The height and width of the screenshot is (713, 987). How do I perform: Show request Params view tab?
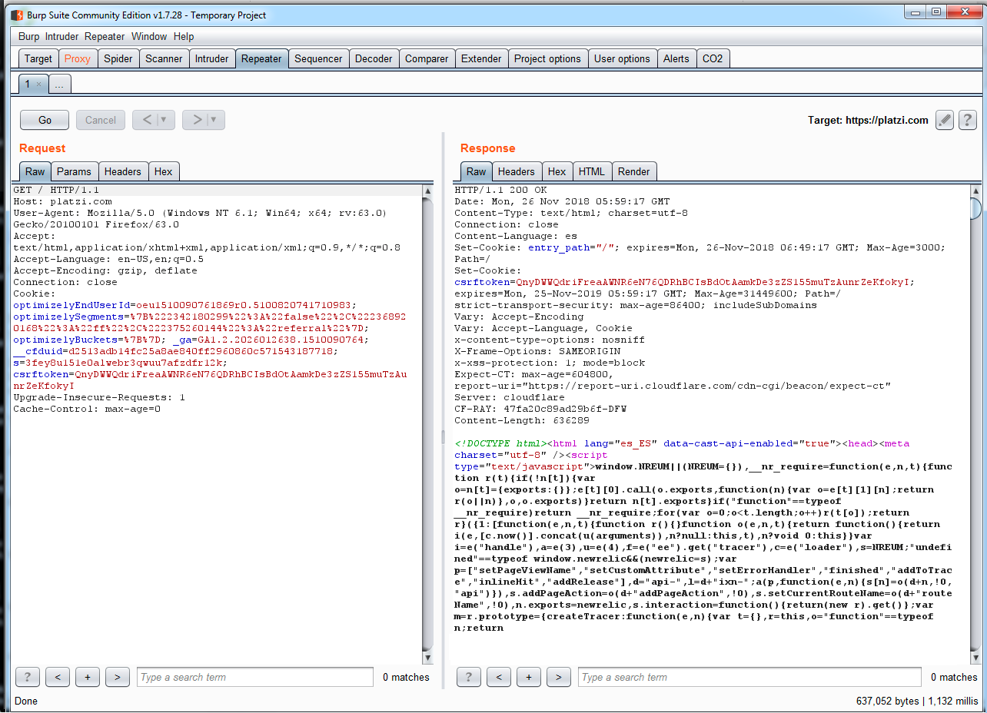click(x=74, y=171)
